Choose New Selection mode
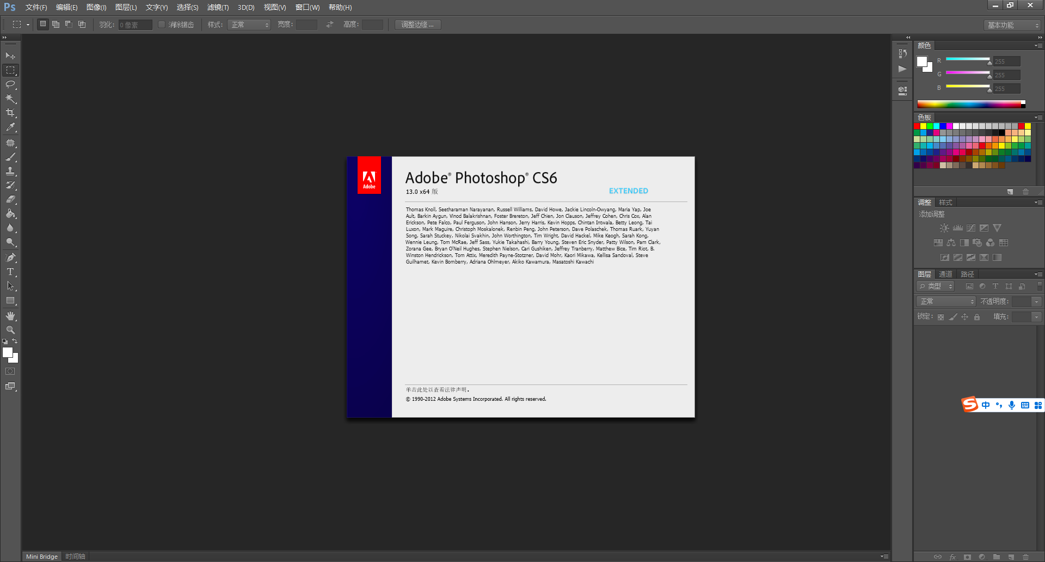The width and height of the screenshot is (1045, 562). [43, 25]
